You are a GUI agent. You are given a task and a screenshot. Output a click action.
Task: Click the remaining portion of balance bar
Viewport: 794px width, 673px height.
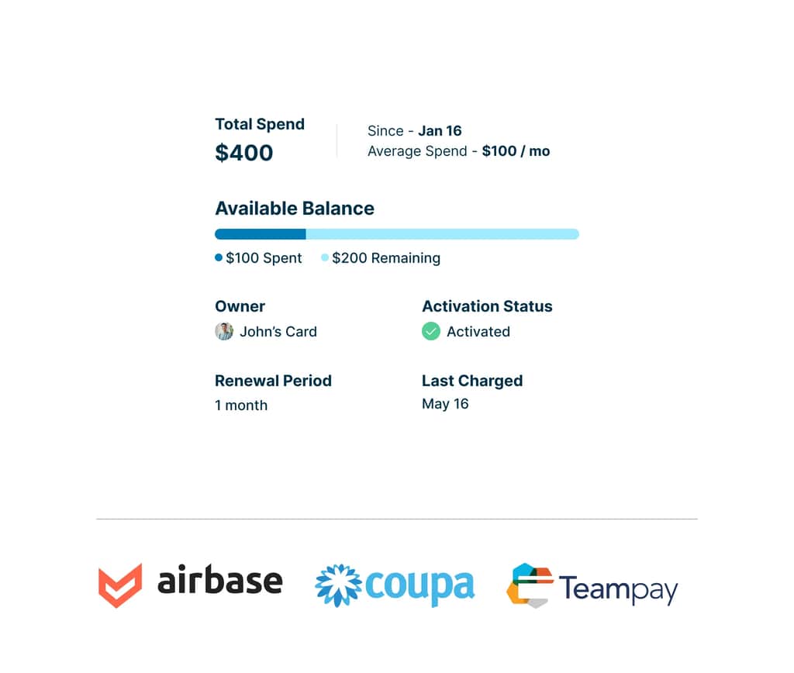pyautogui.click(x=442, y=234)
